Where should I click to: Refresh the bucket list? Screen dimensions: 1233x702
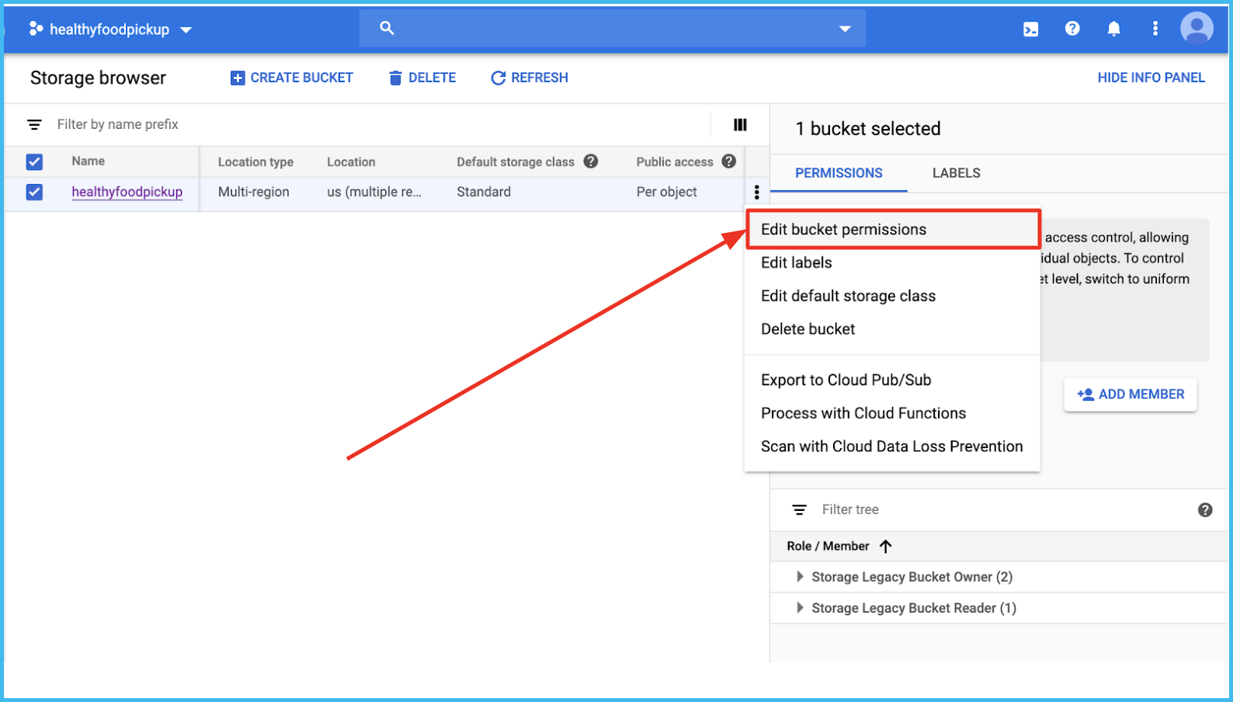coord(530,78)
